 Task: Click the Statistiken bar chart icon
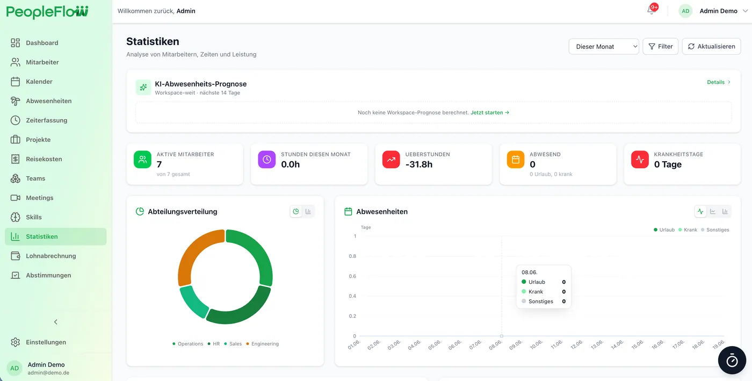point(16,236)
